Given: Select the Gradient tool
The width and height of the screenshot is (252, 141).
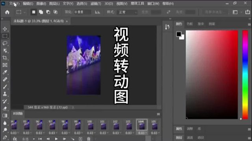Looking at the screenshot, I should click(5, 116).
